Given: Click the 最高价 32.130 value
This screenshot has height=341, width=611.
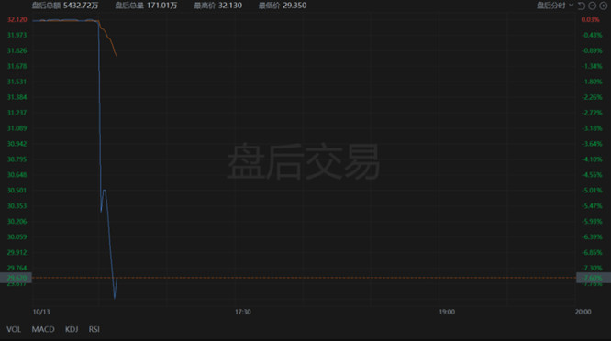Looking at the screenshot, I should point(217,5).
